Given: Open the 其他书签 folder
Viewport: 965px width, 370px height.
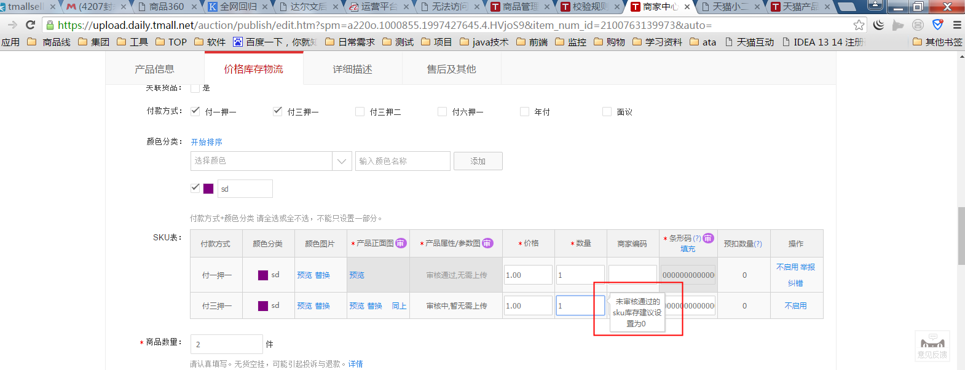Looking at the screenshot, I should [x=937, y=42].
